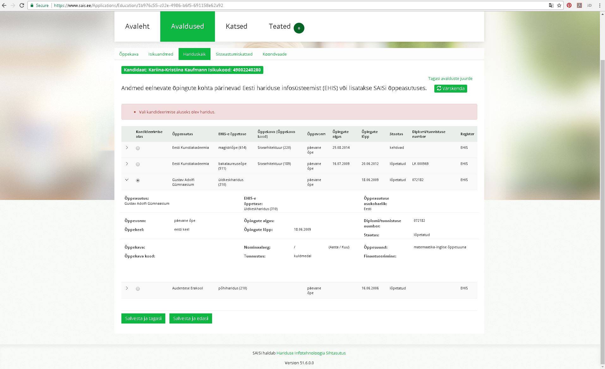Open the Google Translate icon in address bar
The height and width of the screenshot is (369, 605).
551,5
